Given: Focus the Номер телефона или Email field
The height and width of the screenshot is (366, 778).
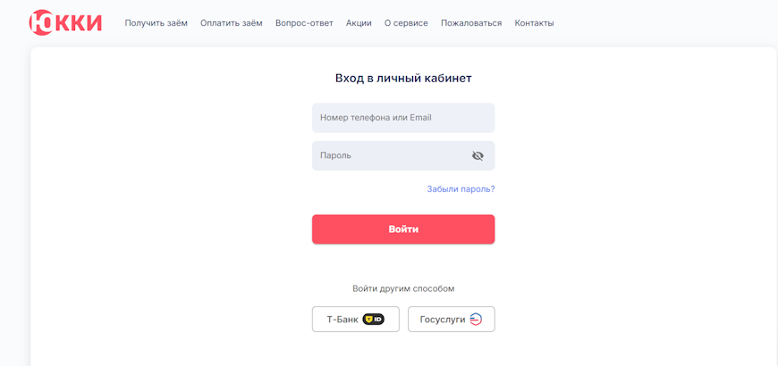Looking at the screenshot, I should click(402, 118).
